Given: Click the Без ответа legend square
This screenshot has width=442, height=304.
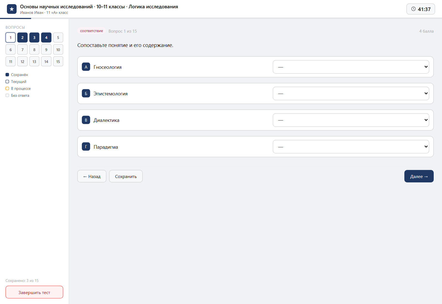Looking at the screenshot, I should tap(7, 95).
